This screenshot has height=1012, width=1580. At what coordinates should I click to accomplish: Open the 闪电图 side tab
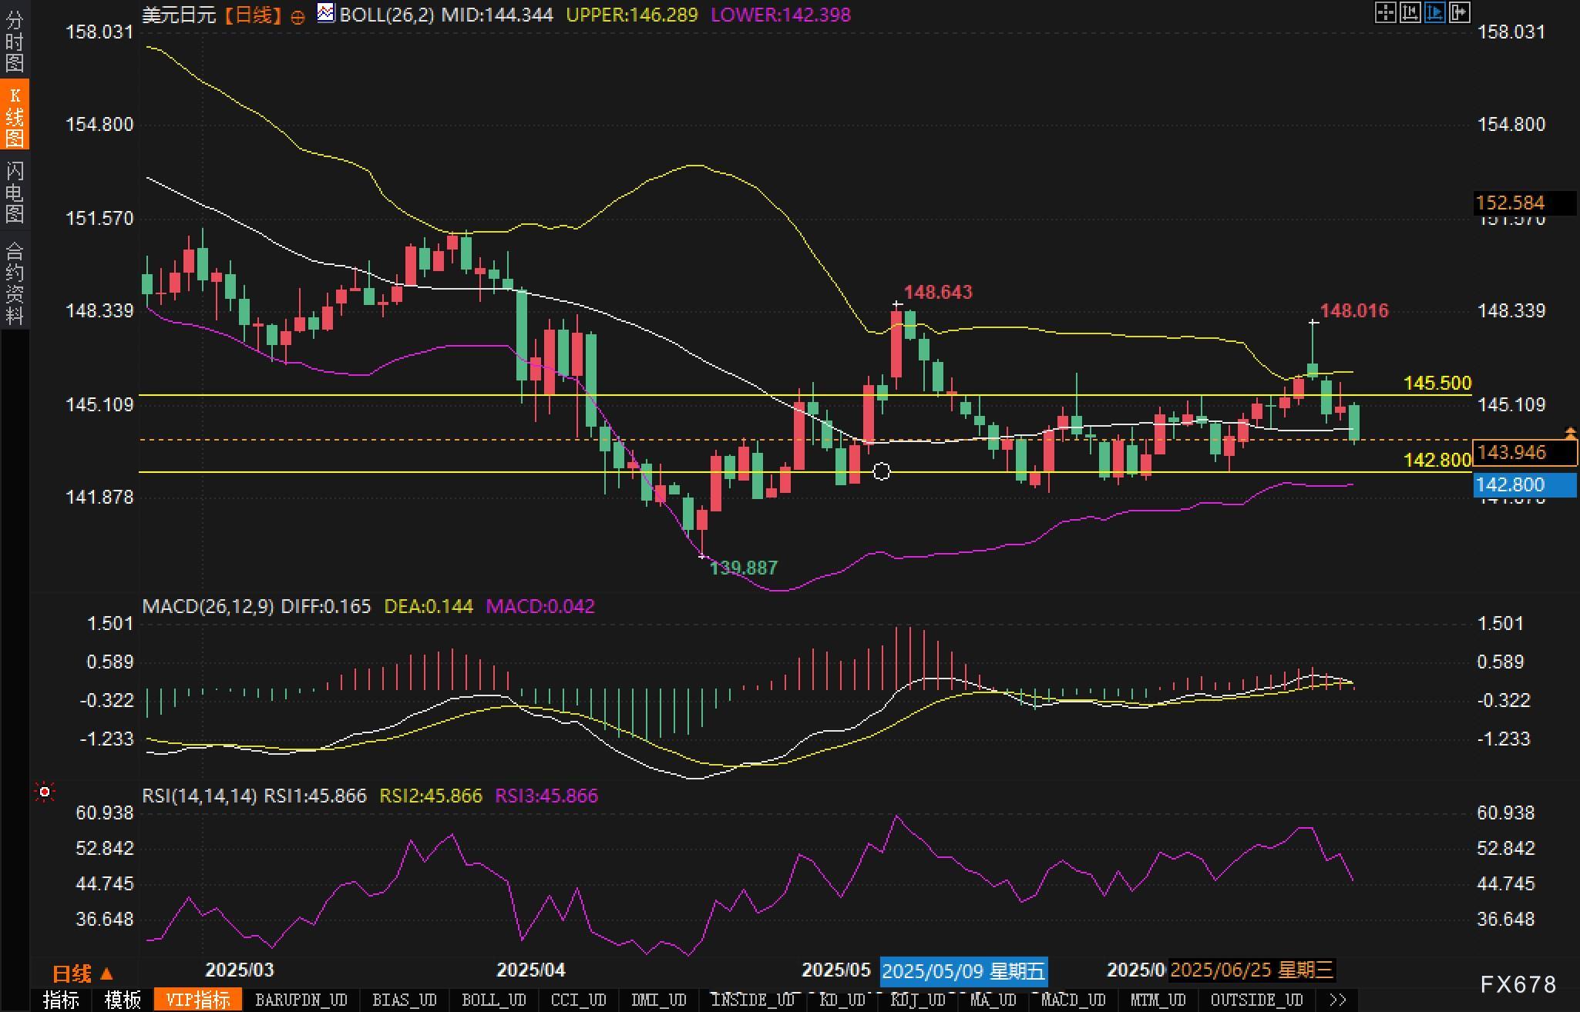pyautogui.click(x=15, y=191)
